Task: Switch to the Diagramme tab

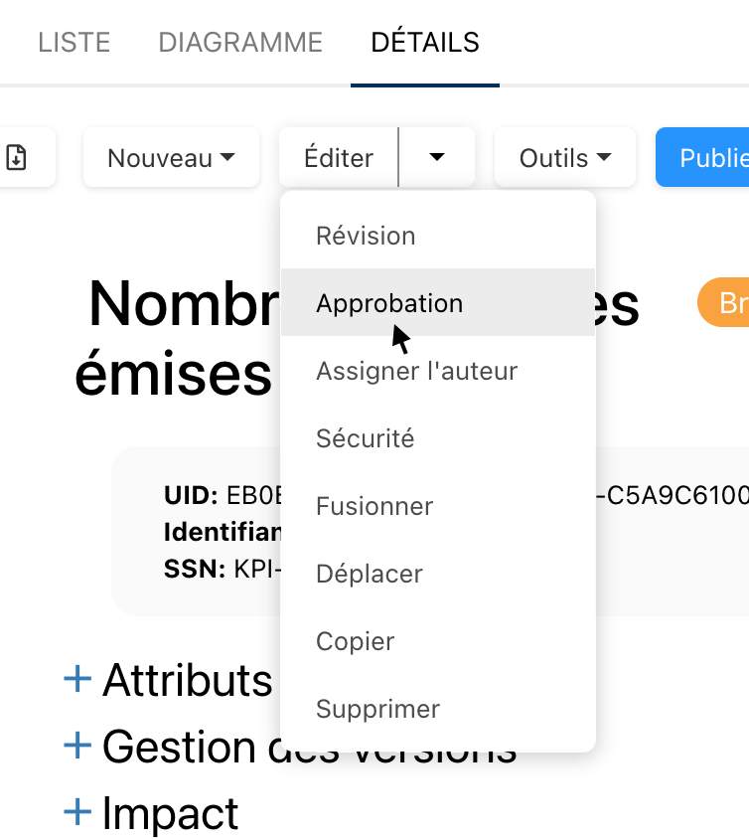Action: (x=240, y=43)
